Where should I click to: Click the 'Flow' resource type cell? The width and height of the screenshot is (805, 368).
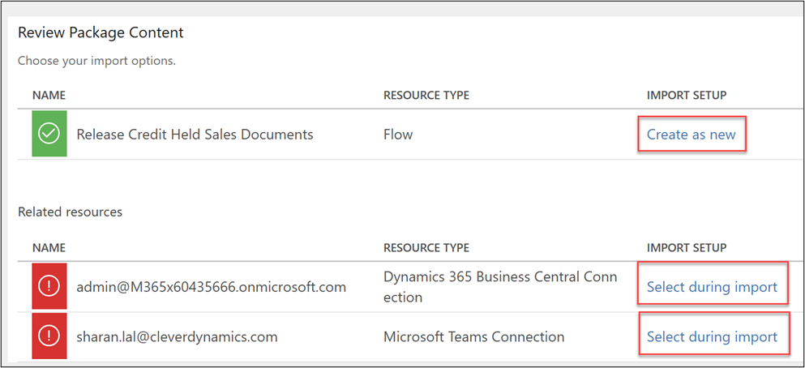(x=398, y=135)
